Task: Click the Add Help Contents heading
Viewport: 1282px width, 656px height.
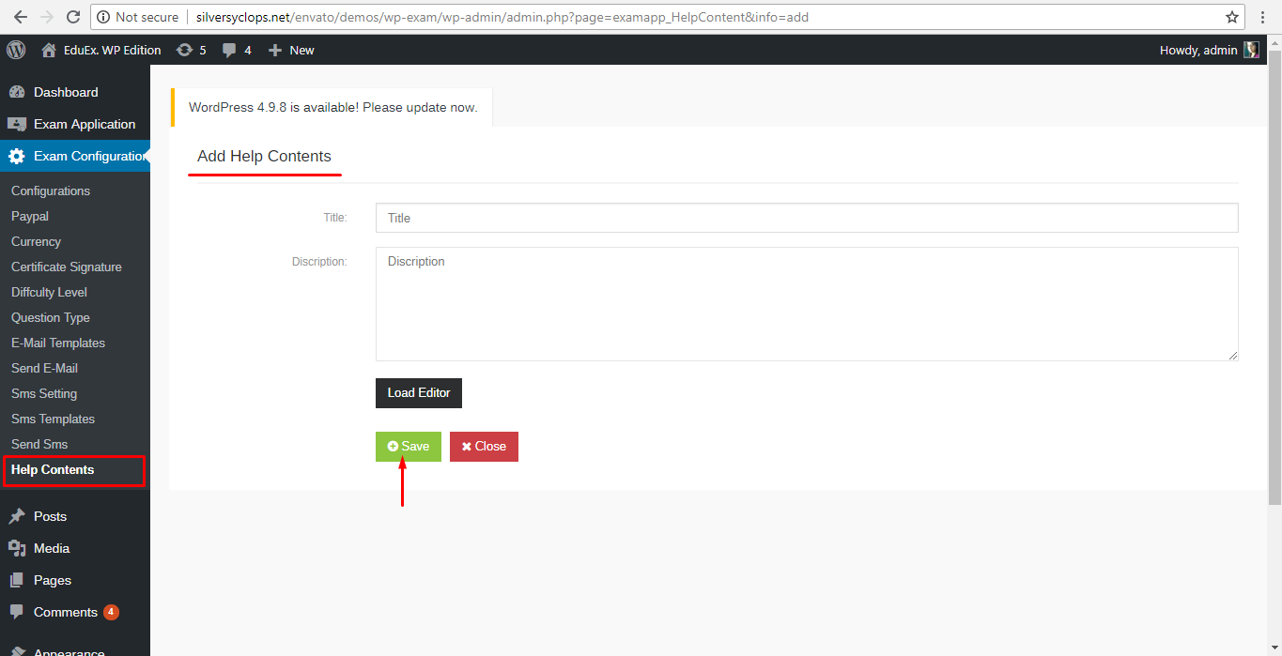Action: [265, 157]
